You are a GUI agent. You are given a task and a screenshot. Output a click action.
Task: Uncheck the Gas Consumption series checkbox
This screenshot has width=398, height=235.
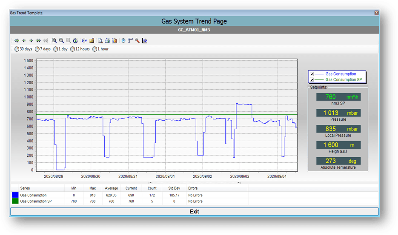click(x=312, y=74)
